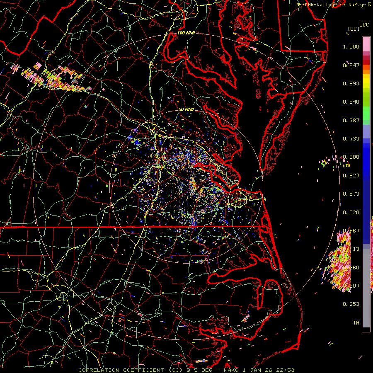This screenshot has width=373, height=373.
Task: Click the [CC] units label
Action: coord(354,29)
